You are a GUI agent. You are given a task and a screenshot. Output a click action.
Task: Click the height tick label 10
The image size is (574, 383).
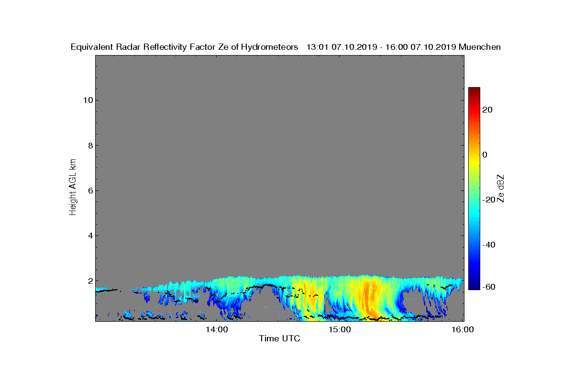(x=87, y=100)
